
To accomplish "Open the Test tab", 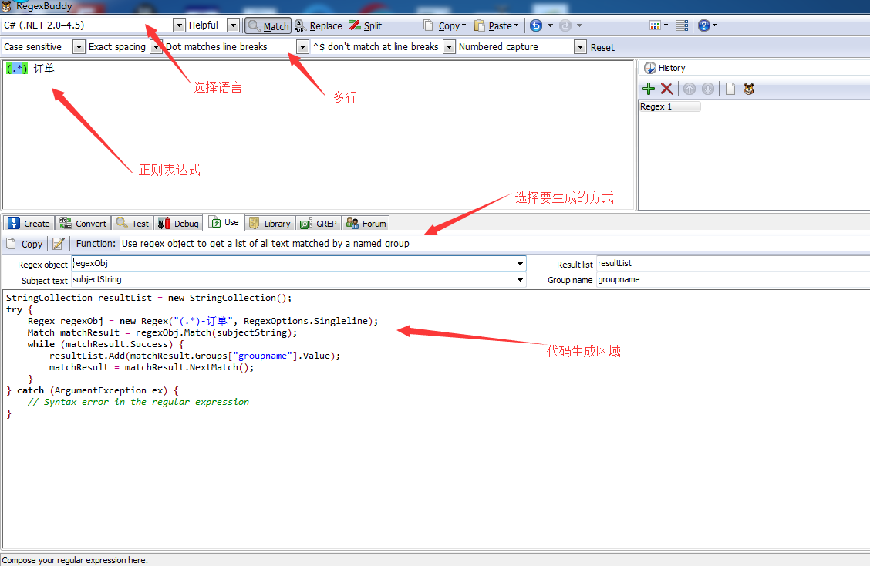I will [133, 223].
